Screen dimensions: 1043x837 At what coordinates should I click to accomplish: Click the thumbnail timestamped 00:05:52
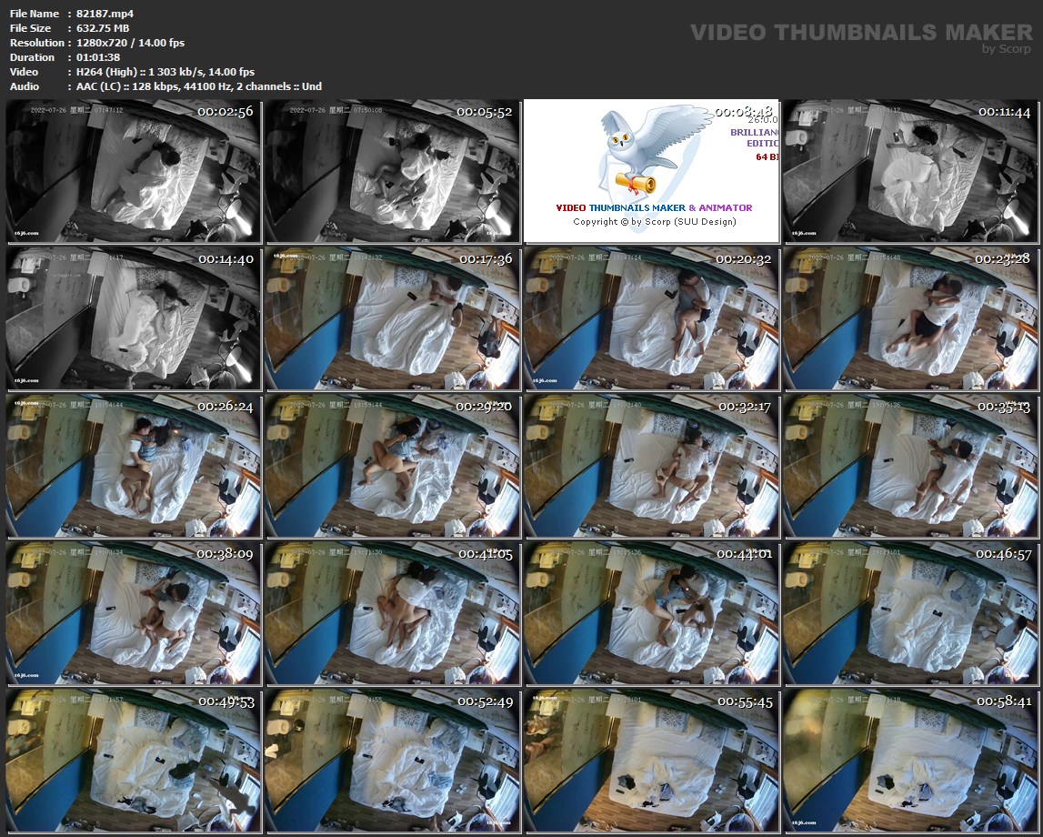point(393,171)
